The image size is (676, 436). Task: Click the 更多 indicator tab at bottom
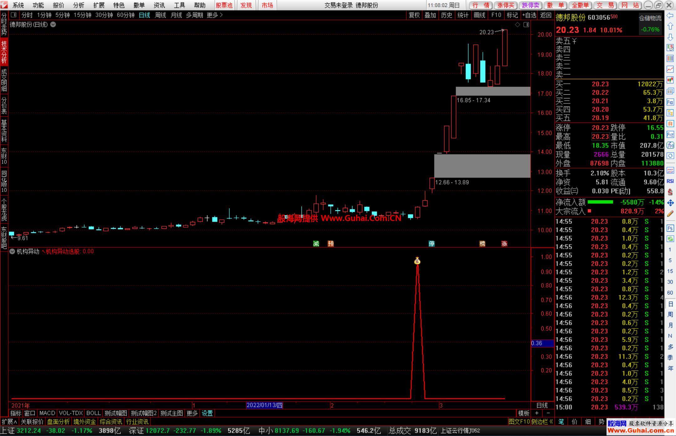(192, 413)
